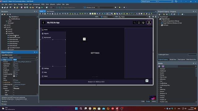Select LayoutNavContent in the Structure tree
This screenshot has height=111, width=198.
click(15, 48)
